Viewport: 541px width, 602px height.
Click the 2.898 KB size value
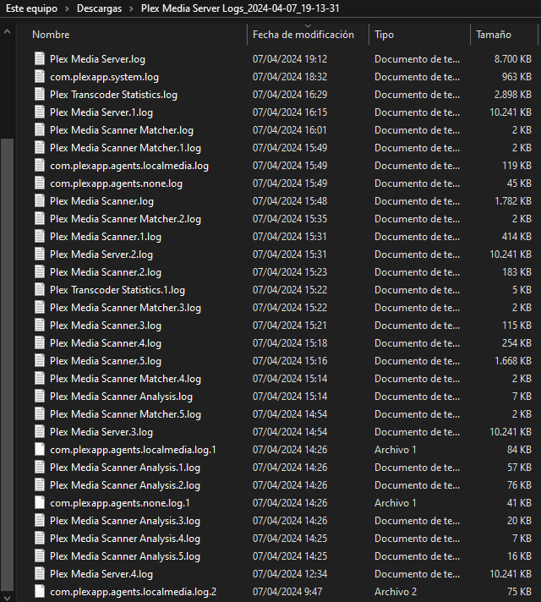(x=512, y=95)
